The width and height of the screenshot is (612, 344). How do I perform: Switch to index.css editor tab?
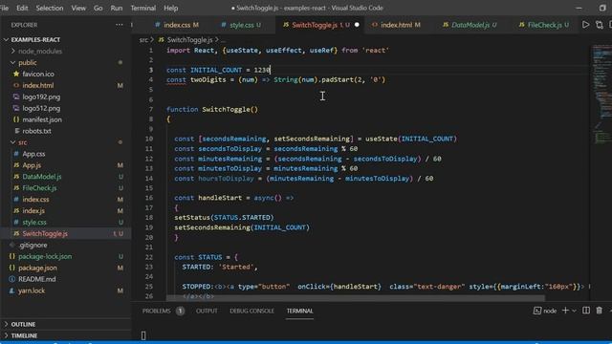pyautogui.click(x=177, y=25)
